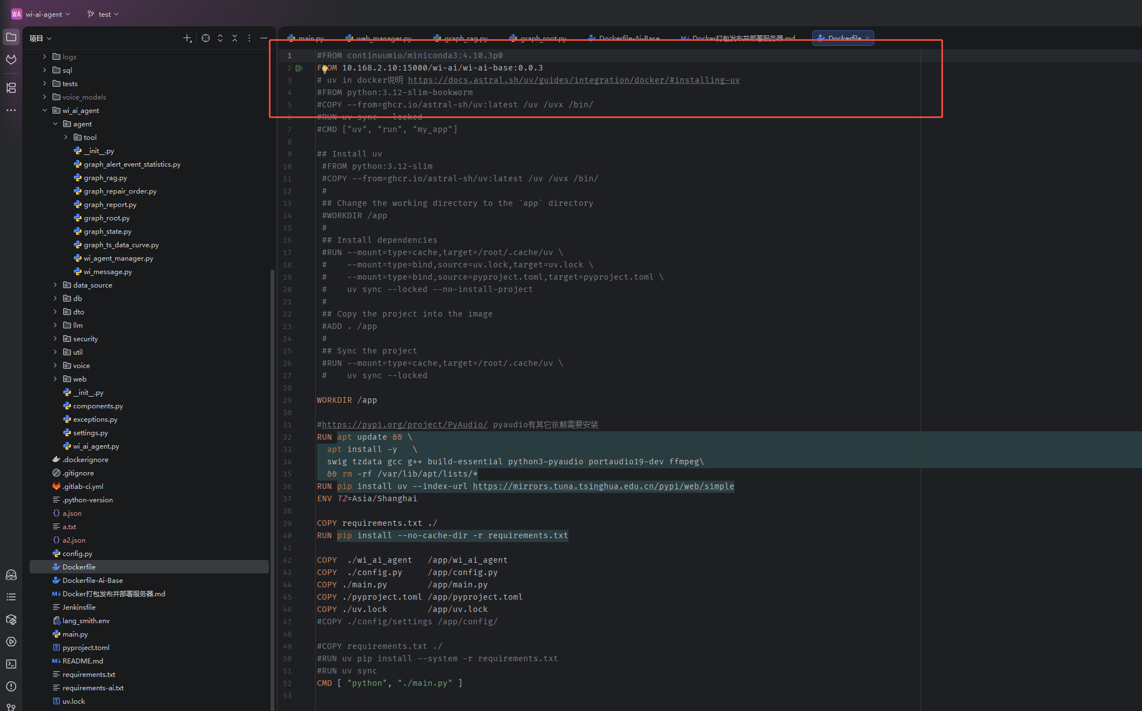
Task: Expand the logs folder
Action: coord(44,56)
